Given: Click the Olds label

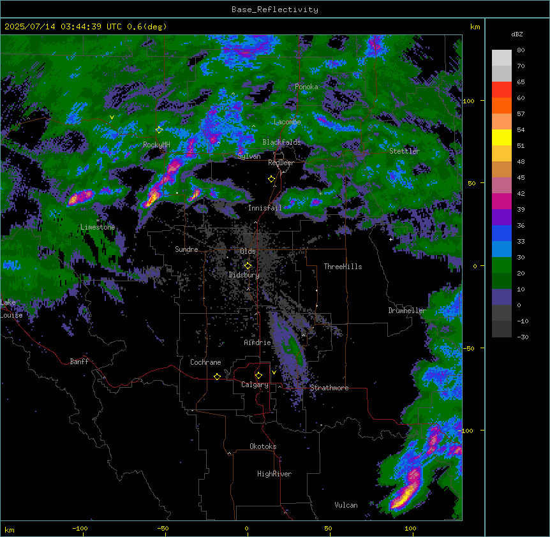Looking at the screenshot, I should [x=248, y=251].
